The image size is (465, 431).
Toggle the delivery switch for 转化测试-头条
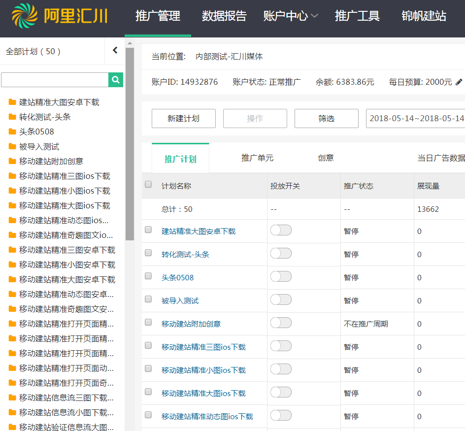[281, 253]
